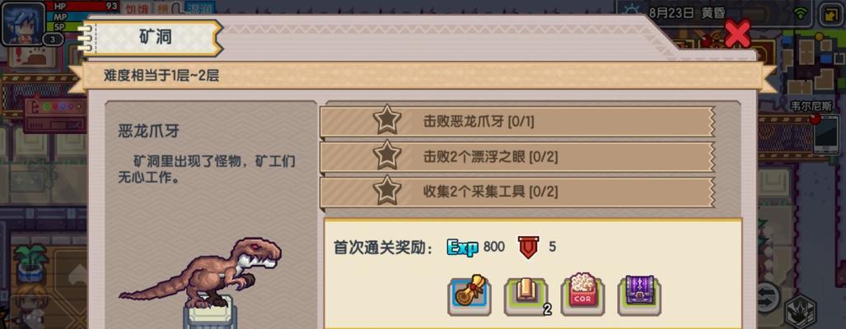Click the star for 收集2个采集工具 objective
846x329 pixels.
click(x=387, y=192)
